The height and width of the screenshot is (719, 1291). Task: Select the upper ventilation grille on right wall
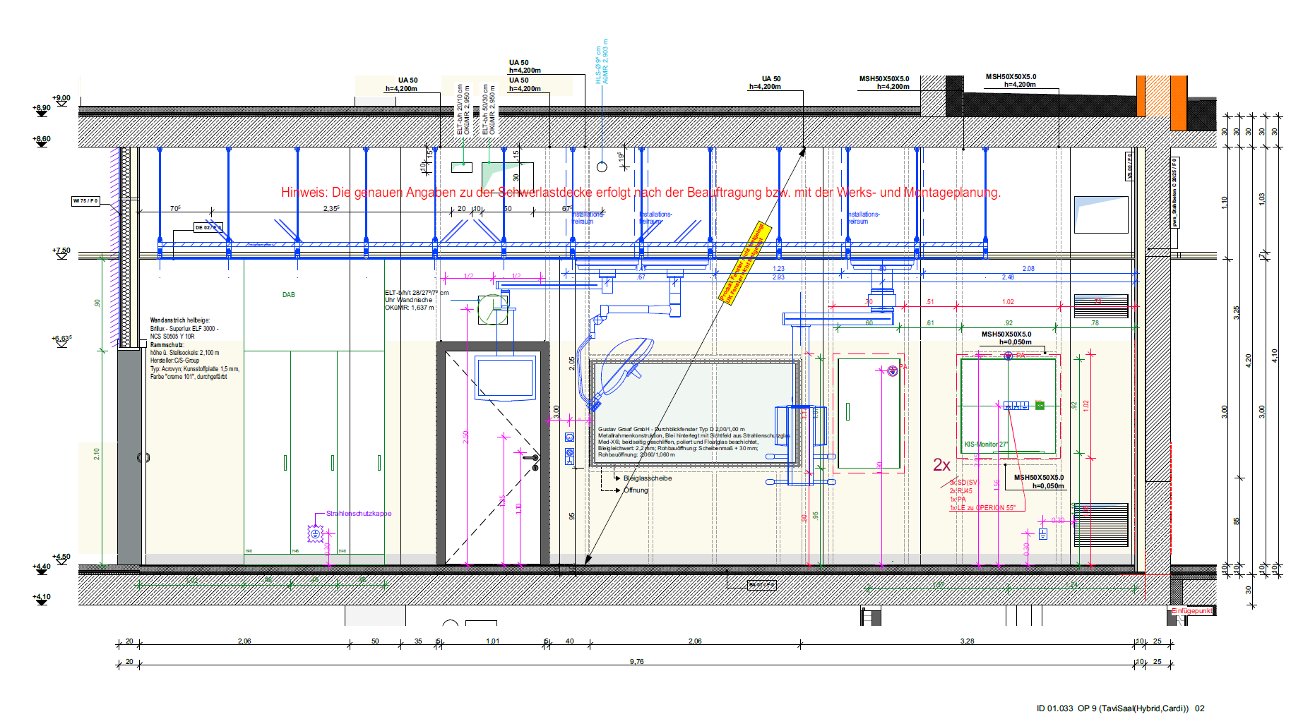tap(1101, 306)
